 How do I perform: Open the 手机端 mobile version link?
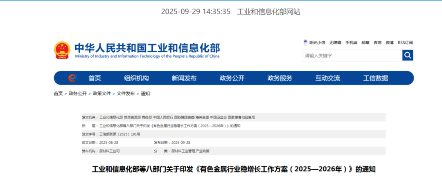(351, 42)
